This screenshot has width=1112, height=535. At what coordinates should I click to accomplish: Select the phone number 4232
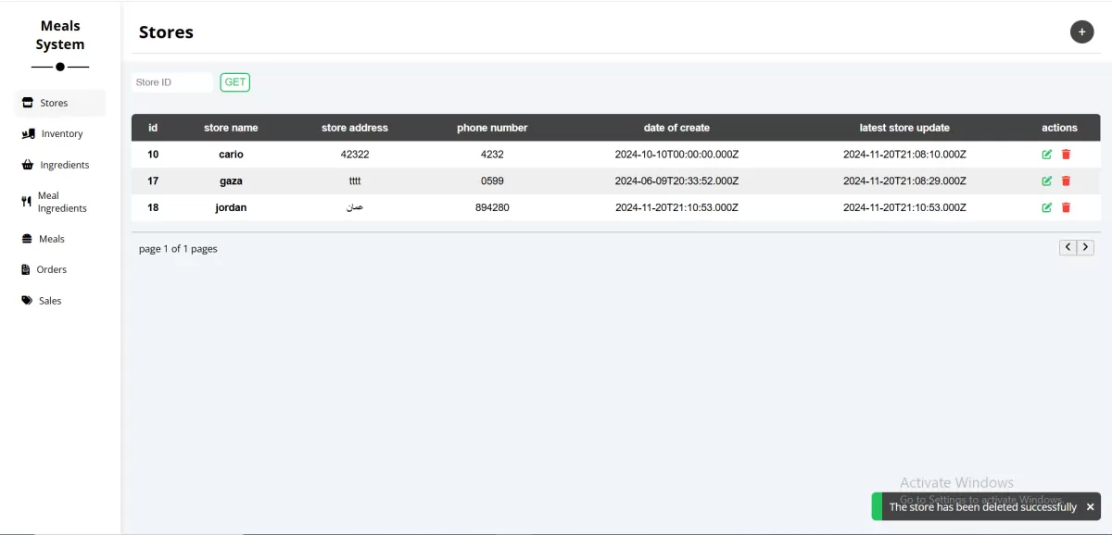point(492,155)
